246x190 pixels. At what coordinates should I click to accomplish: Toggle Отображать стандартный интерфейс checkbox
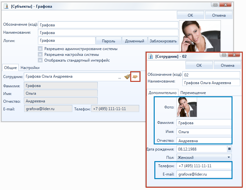tap(40, 60)
